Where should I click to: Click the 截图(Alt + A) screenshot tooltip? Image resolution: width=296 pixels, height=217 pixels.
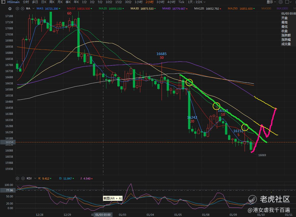113,198
